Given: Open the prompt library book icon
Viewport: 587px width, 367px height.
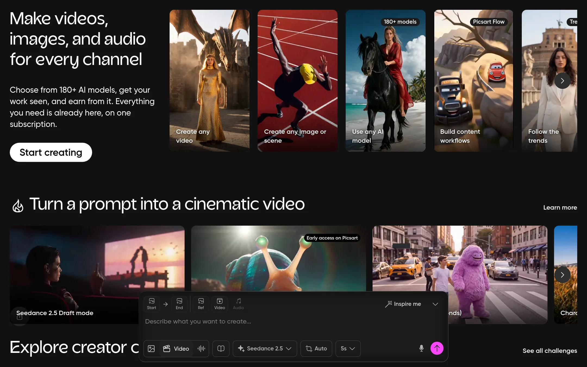Looking at the screenshot, I should pos(221,349).
